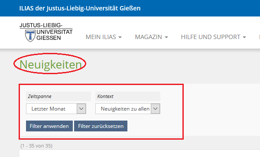Open the MEIN ILIAS menu

click(104, 37)
